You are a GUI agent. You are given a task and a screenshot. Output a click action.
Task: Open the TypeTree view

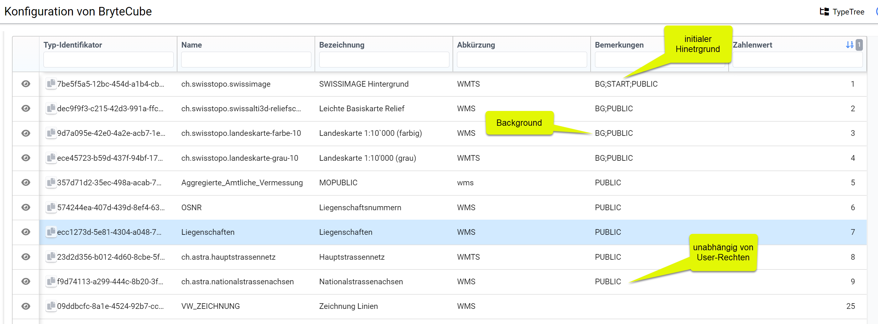pos(842,12)
